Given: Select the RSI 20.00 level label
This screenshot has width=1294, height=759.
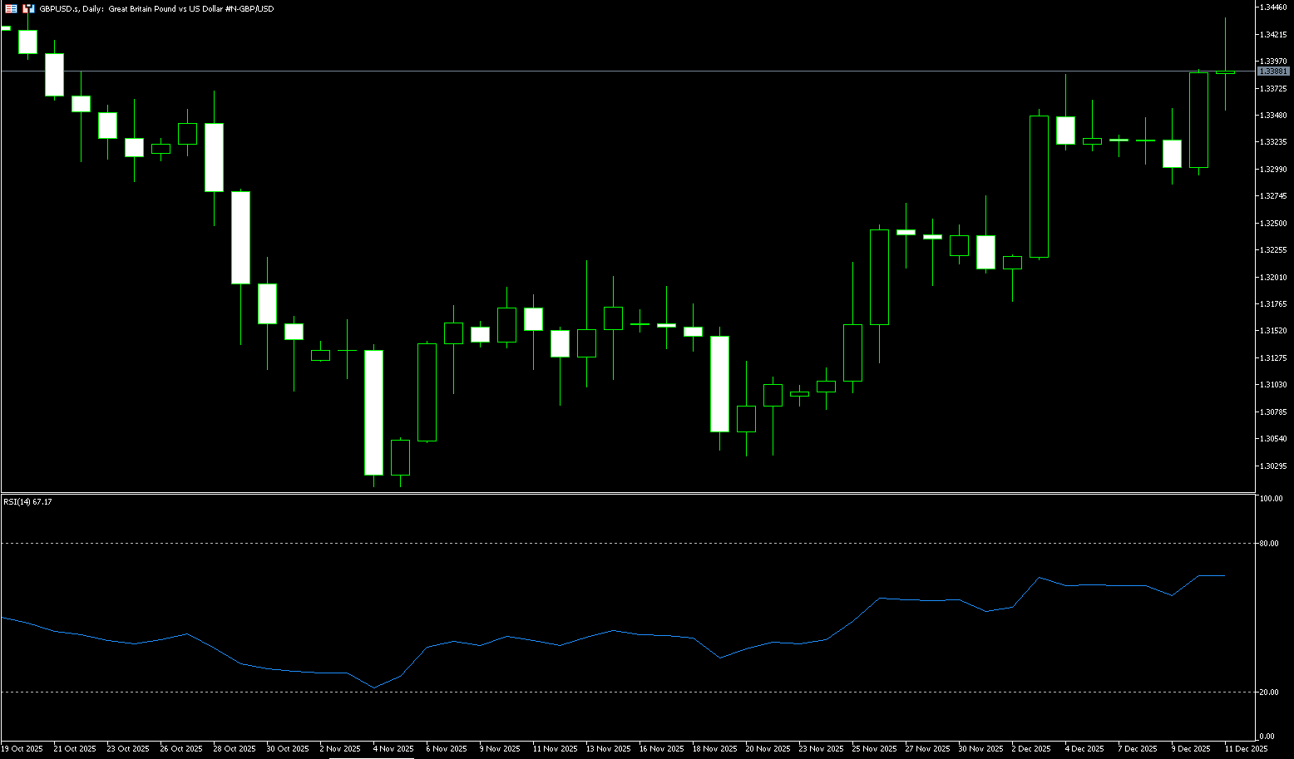Looking at the screenshot, I should click(1269, 692).
